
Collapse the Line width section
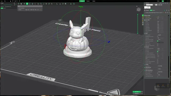[147, 20]
